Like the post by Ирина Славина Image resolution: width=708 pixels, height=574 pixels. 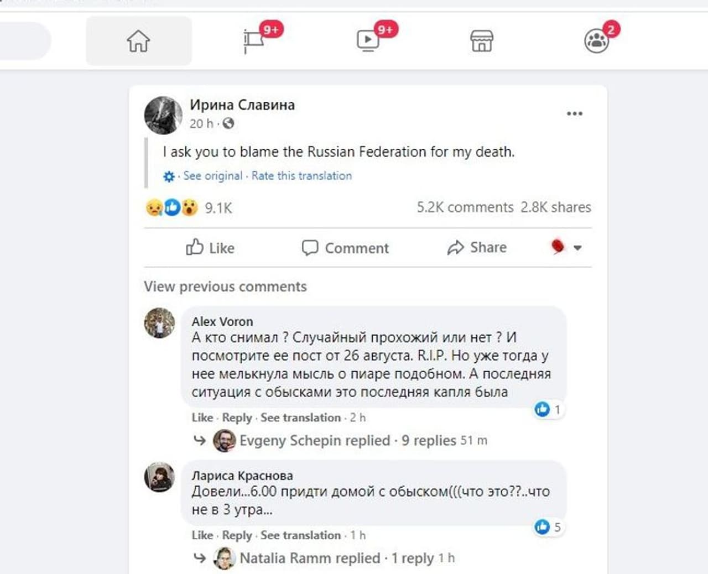tap(210, 248)
